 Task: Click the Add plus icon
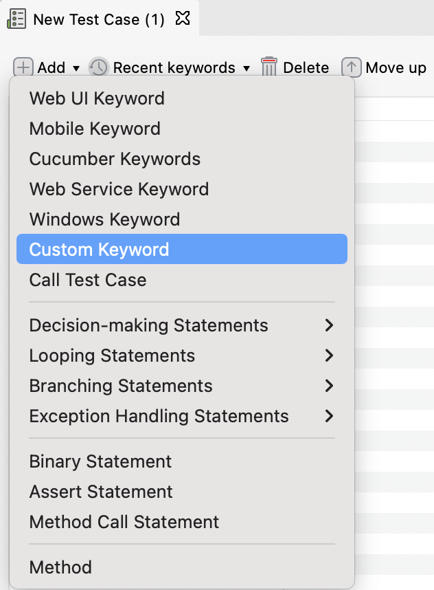[x=22, y=67]
